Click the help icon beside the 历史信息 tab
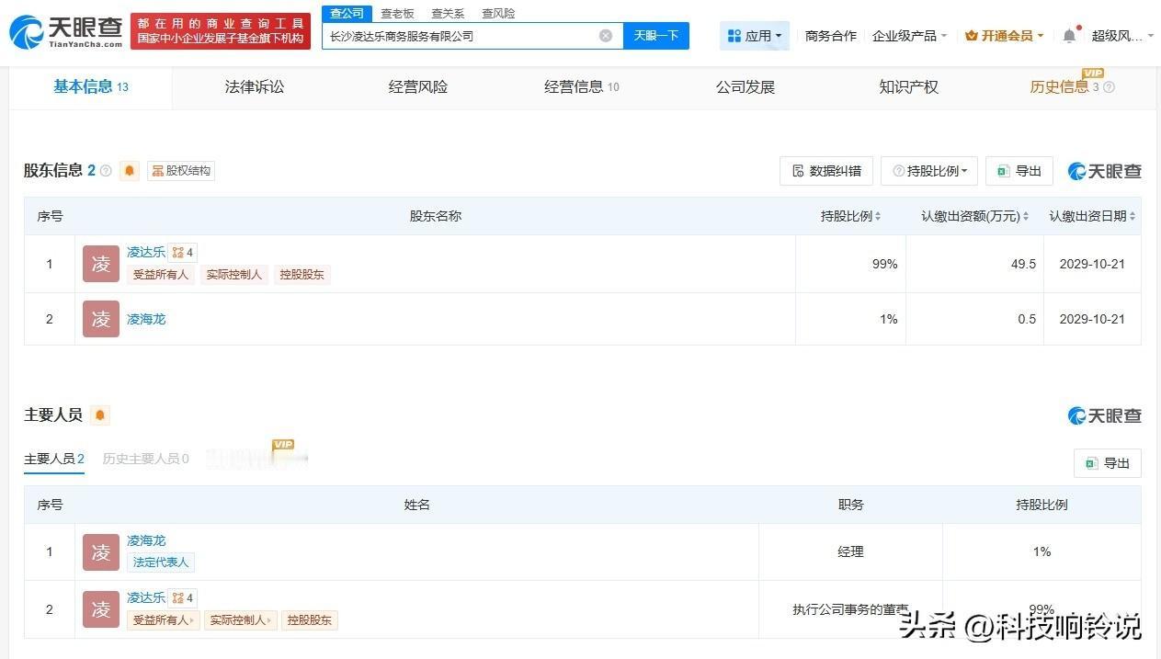 [1109, 87]
